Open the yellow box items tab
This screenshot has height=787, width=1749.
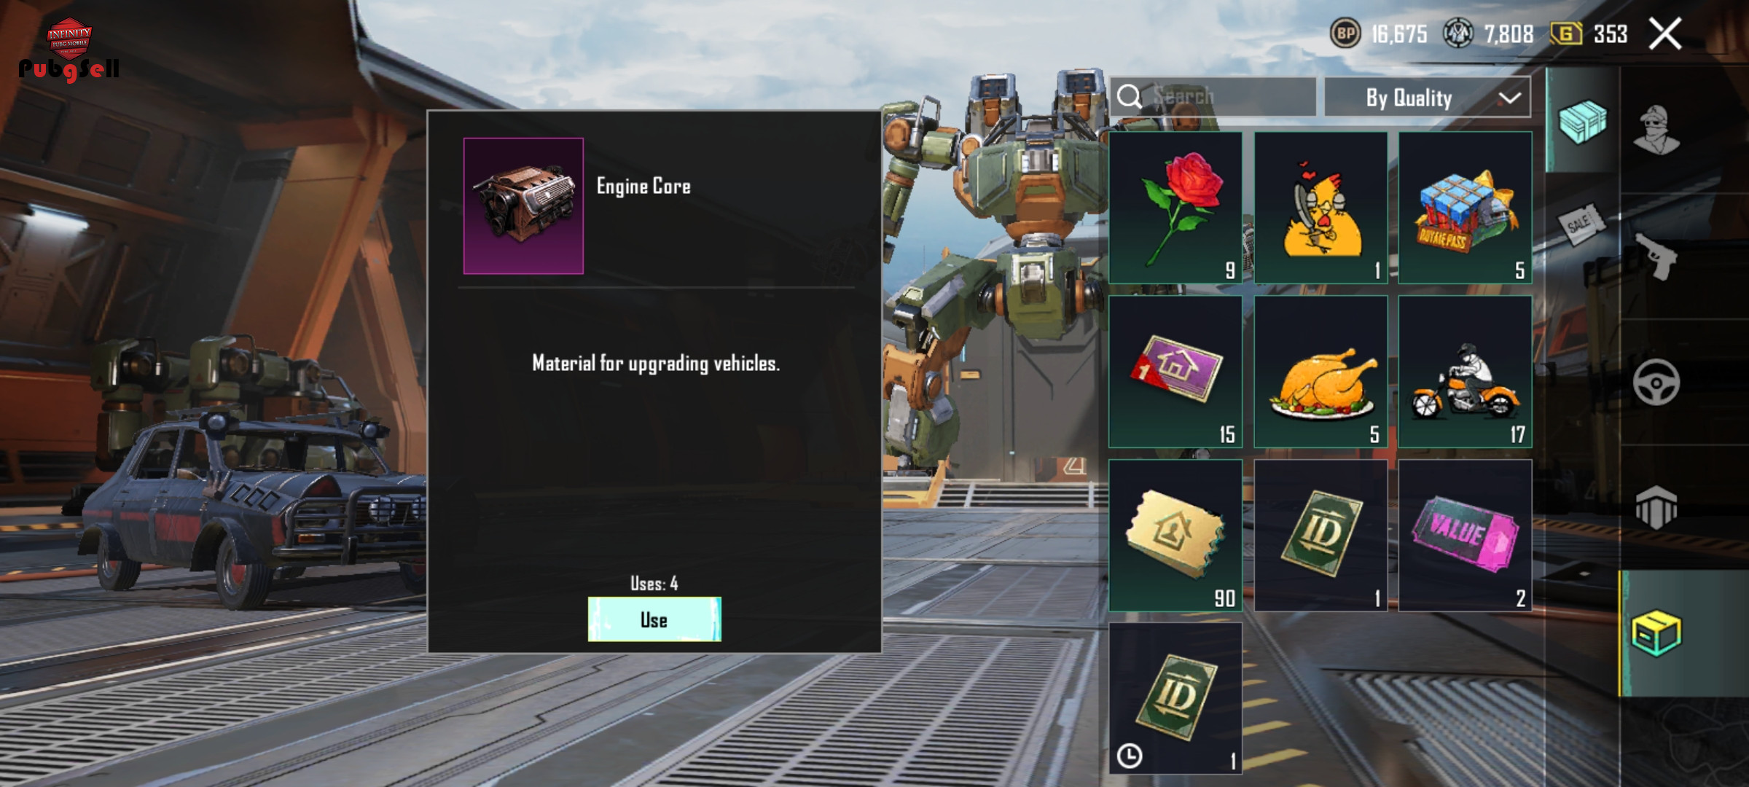point(1656,633)
